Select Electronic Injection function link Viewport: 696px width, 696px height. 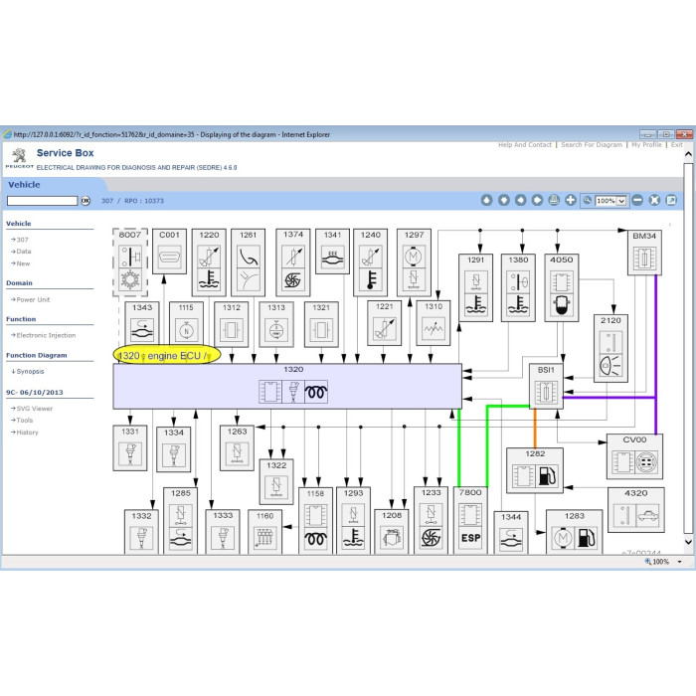point(46,335)
